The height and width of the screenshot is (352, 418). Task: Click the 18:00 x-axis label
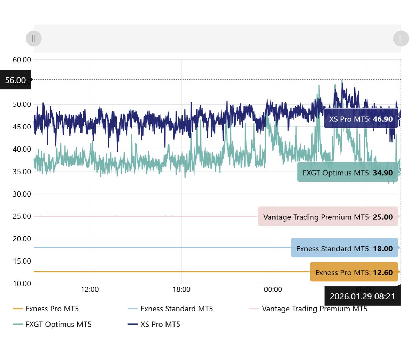coord(181,289)
